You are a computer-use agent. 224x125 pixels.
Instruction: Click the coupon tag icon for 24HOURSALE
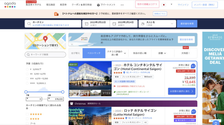[114, 92]
